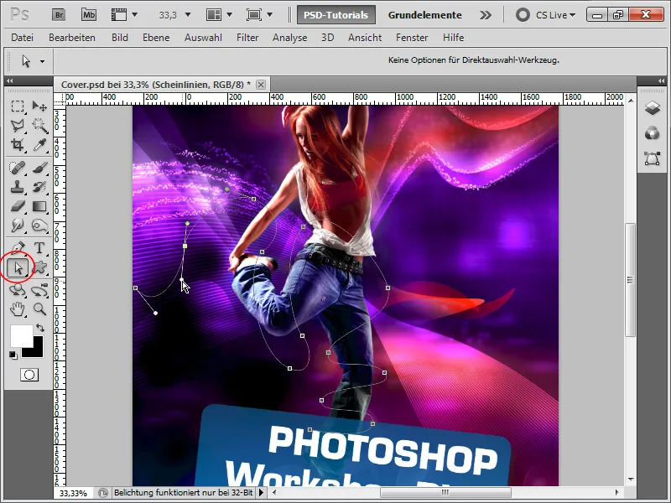671x503 pixels.
Task: Close the Cover.psd document tab
Action: tap(261, 85)
